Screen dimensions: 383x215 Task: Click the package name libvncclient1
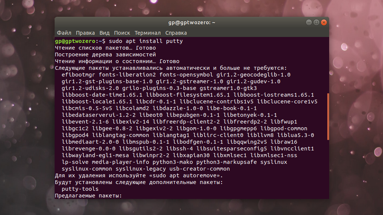292,149
